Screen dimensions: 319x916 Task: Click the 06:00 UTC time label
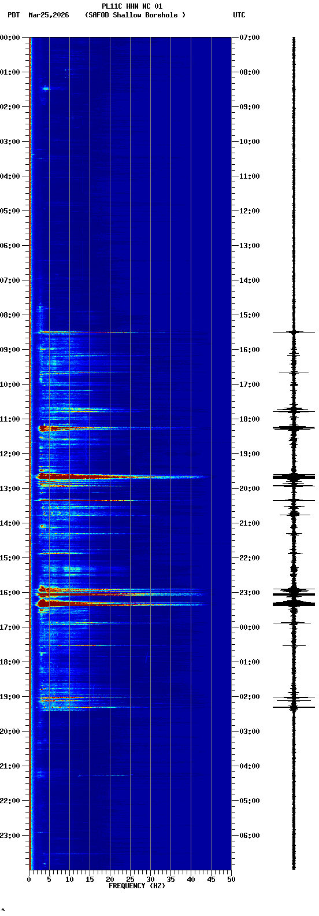[x=250, y=836]
